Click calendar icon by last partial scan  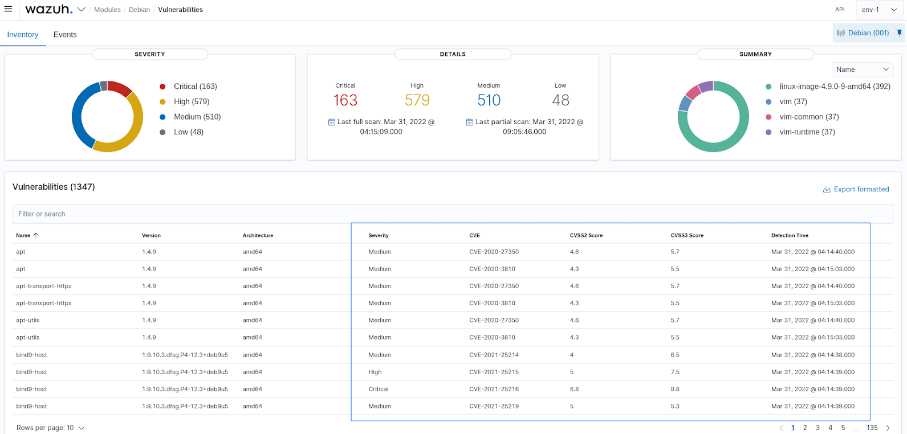pyautogui.click(x=470, y=122)
